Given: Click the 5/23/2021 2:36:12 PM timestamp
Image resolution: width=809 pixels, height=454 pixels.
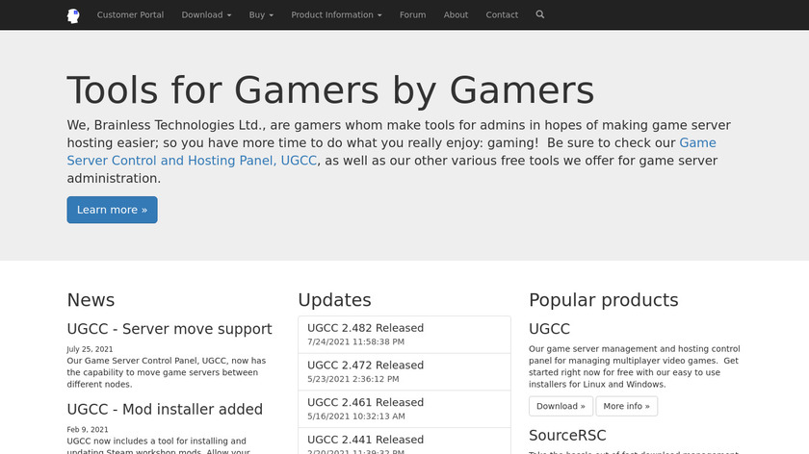Looking at the screenshot, I should click(x=353, y=379).
